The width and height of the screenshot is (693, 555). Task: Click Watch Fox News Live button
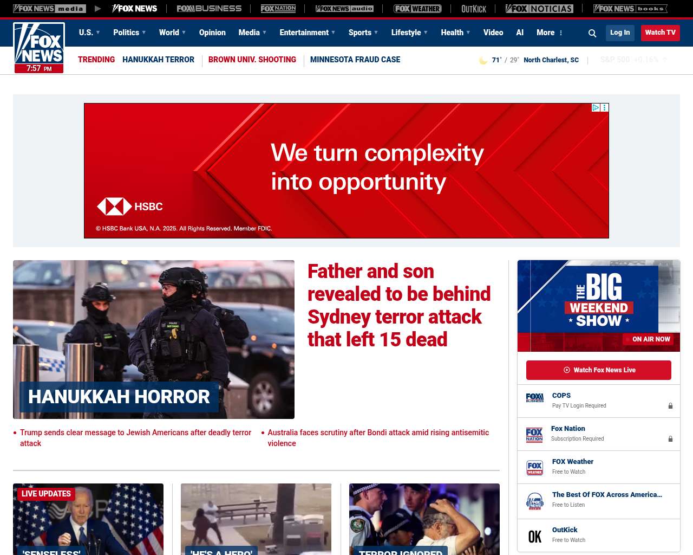click(599, 370)
